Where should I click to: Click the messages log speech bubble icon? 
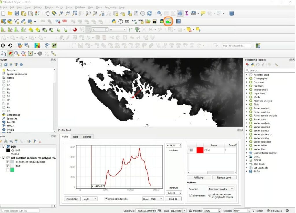[287, 211]
